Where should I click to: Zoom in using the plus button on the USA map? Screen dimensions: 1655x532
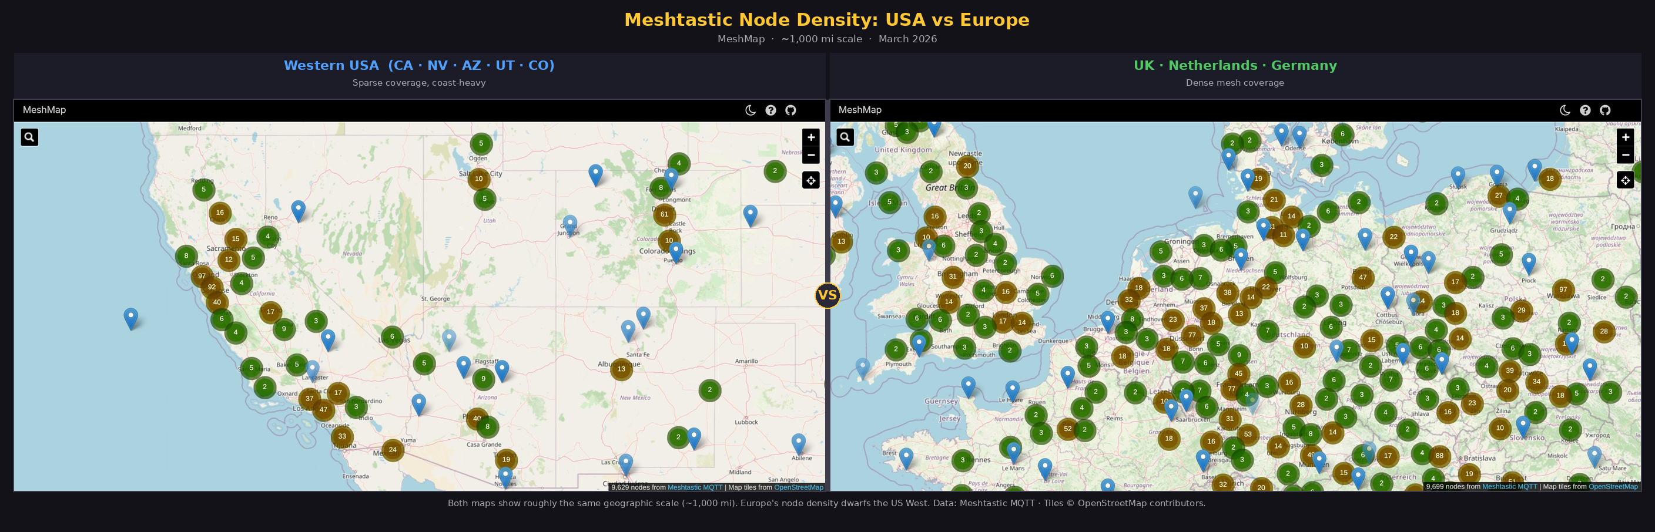(812, 137)
